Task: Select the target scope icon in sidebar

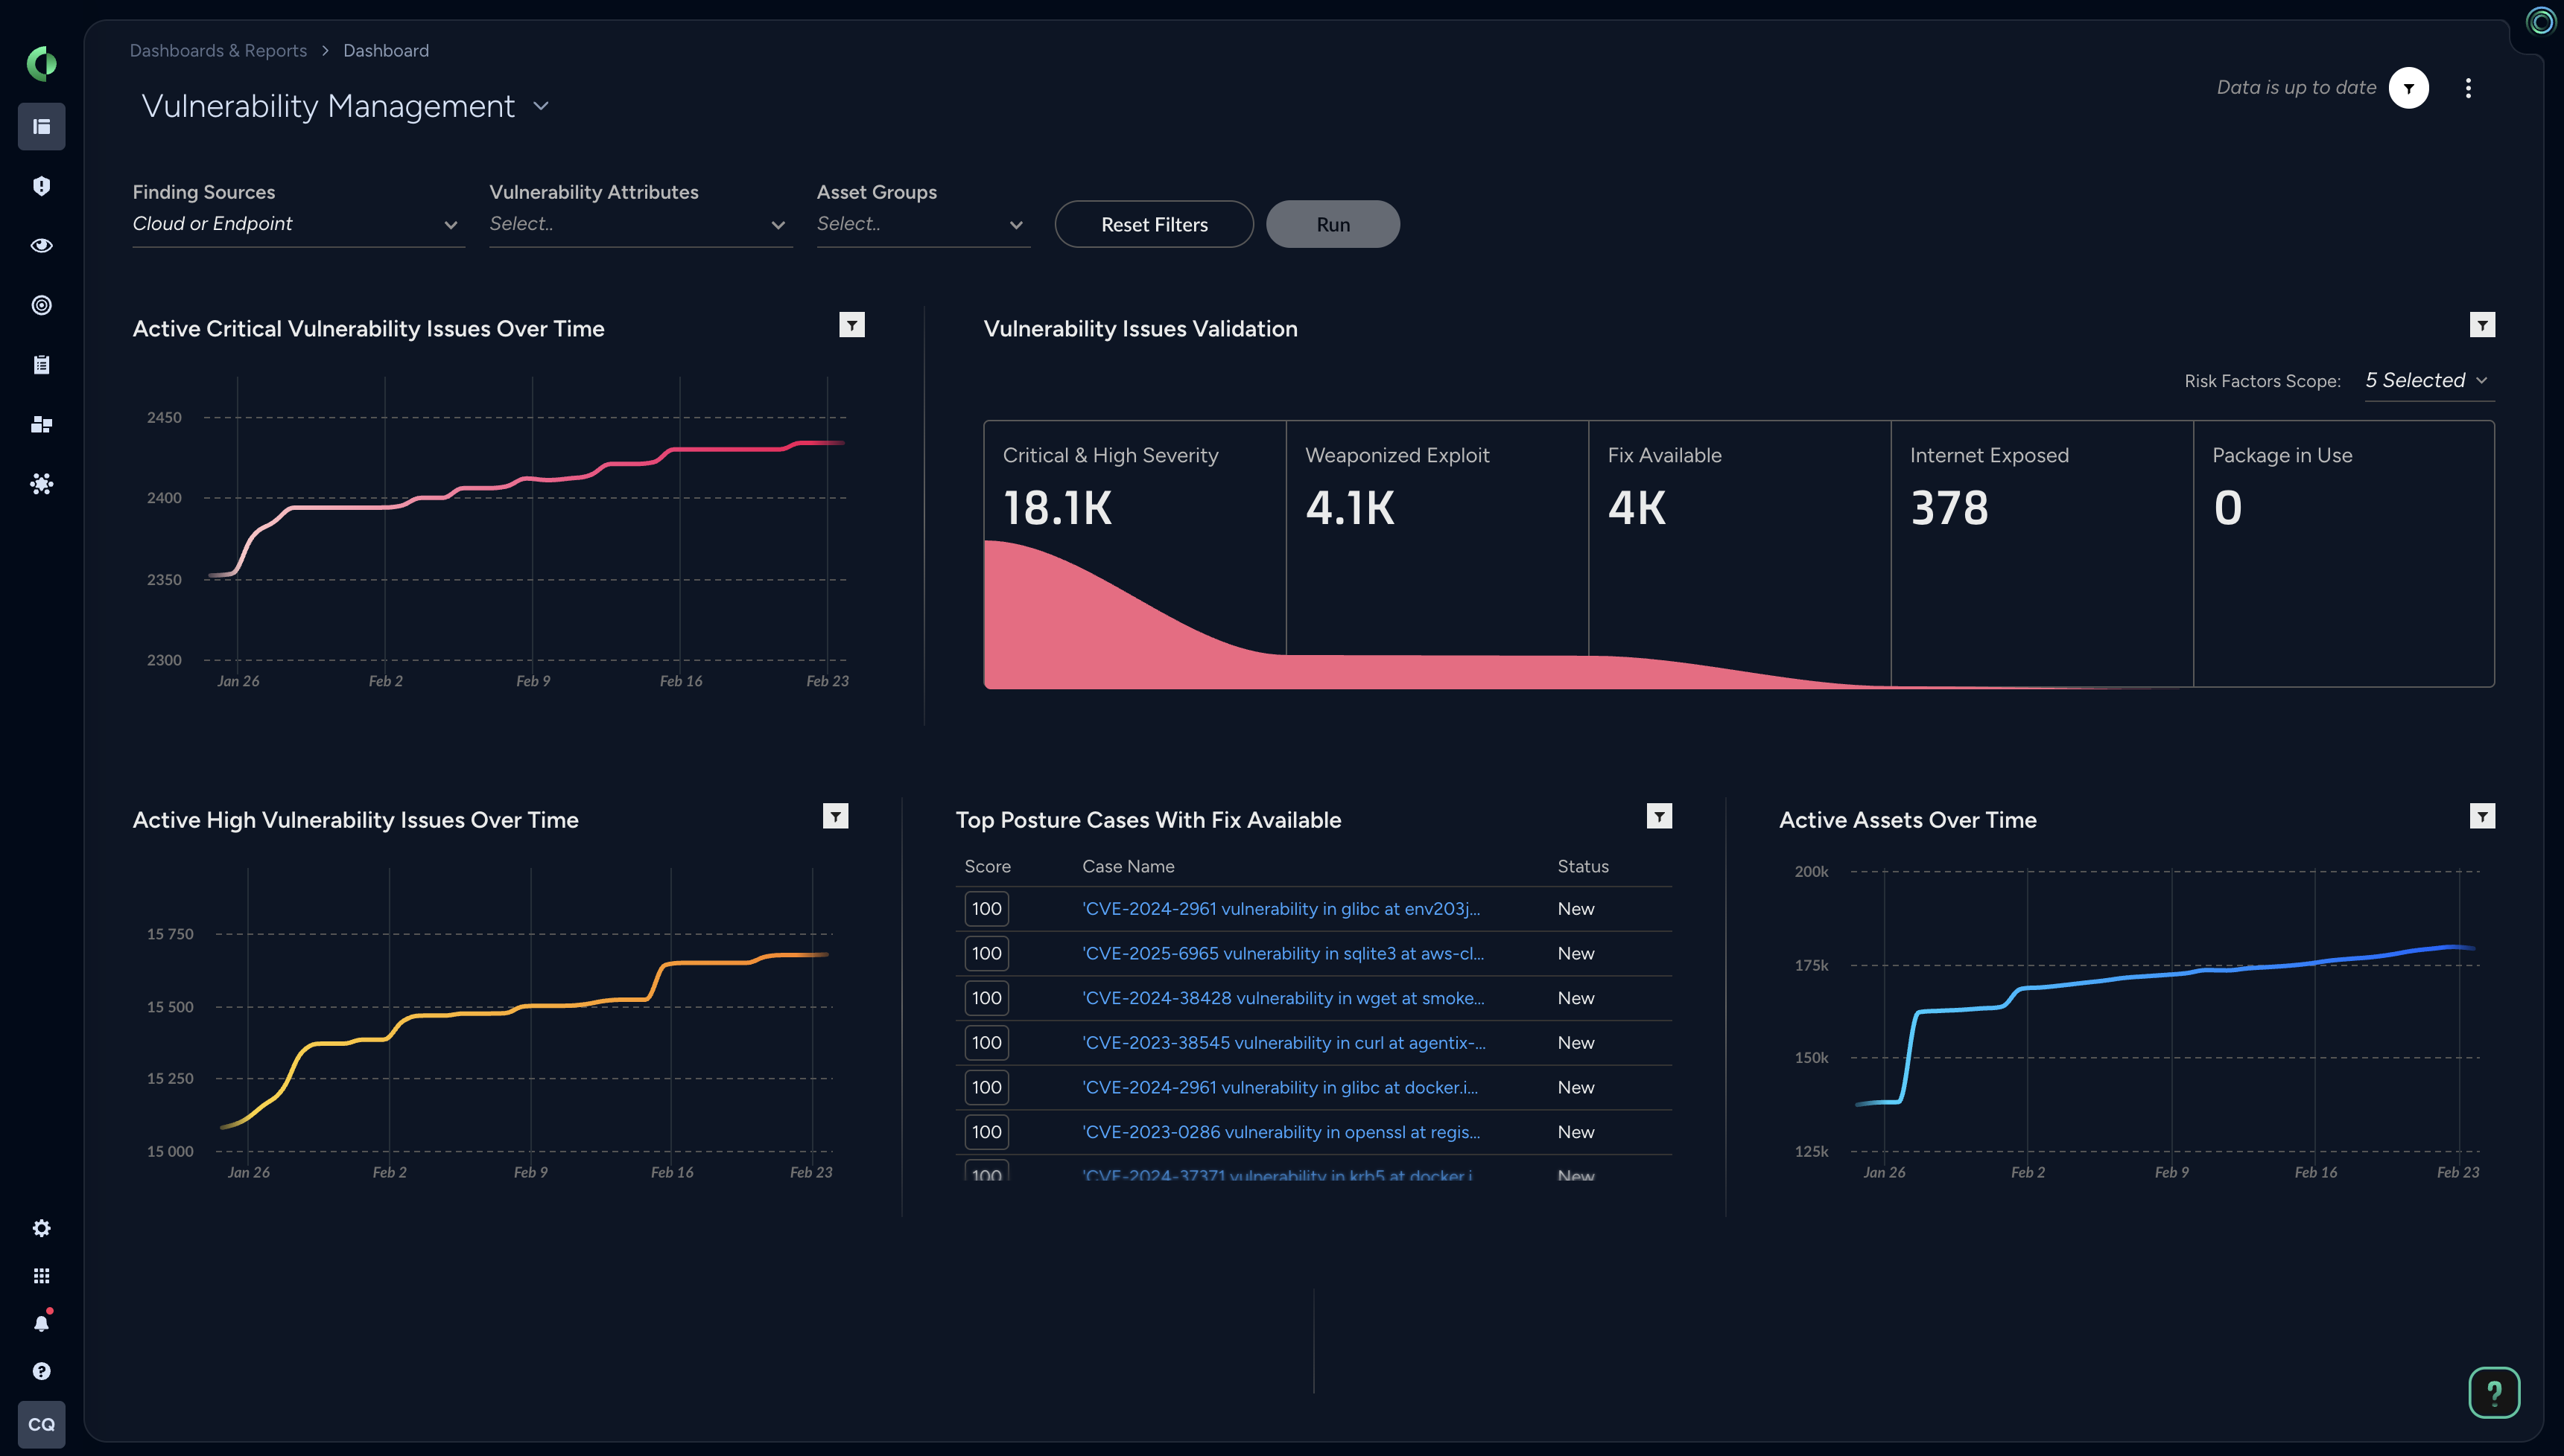Action: click(x=41, y=305)
